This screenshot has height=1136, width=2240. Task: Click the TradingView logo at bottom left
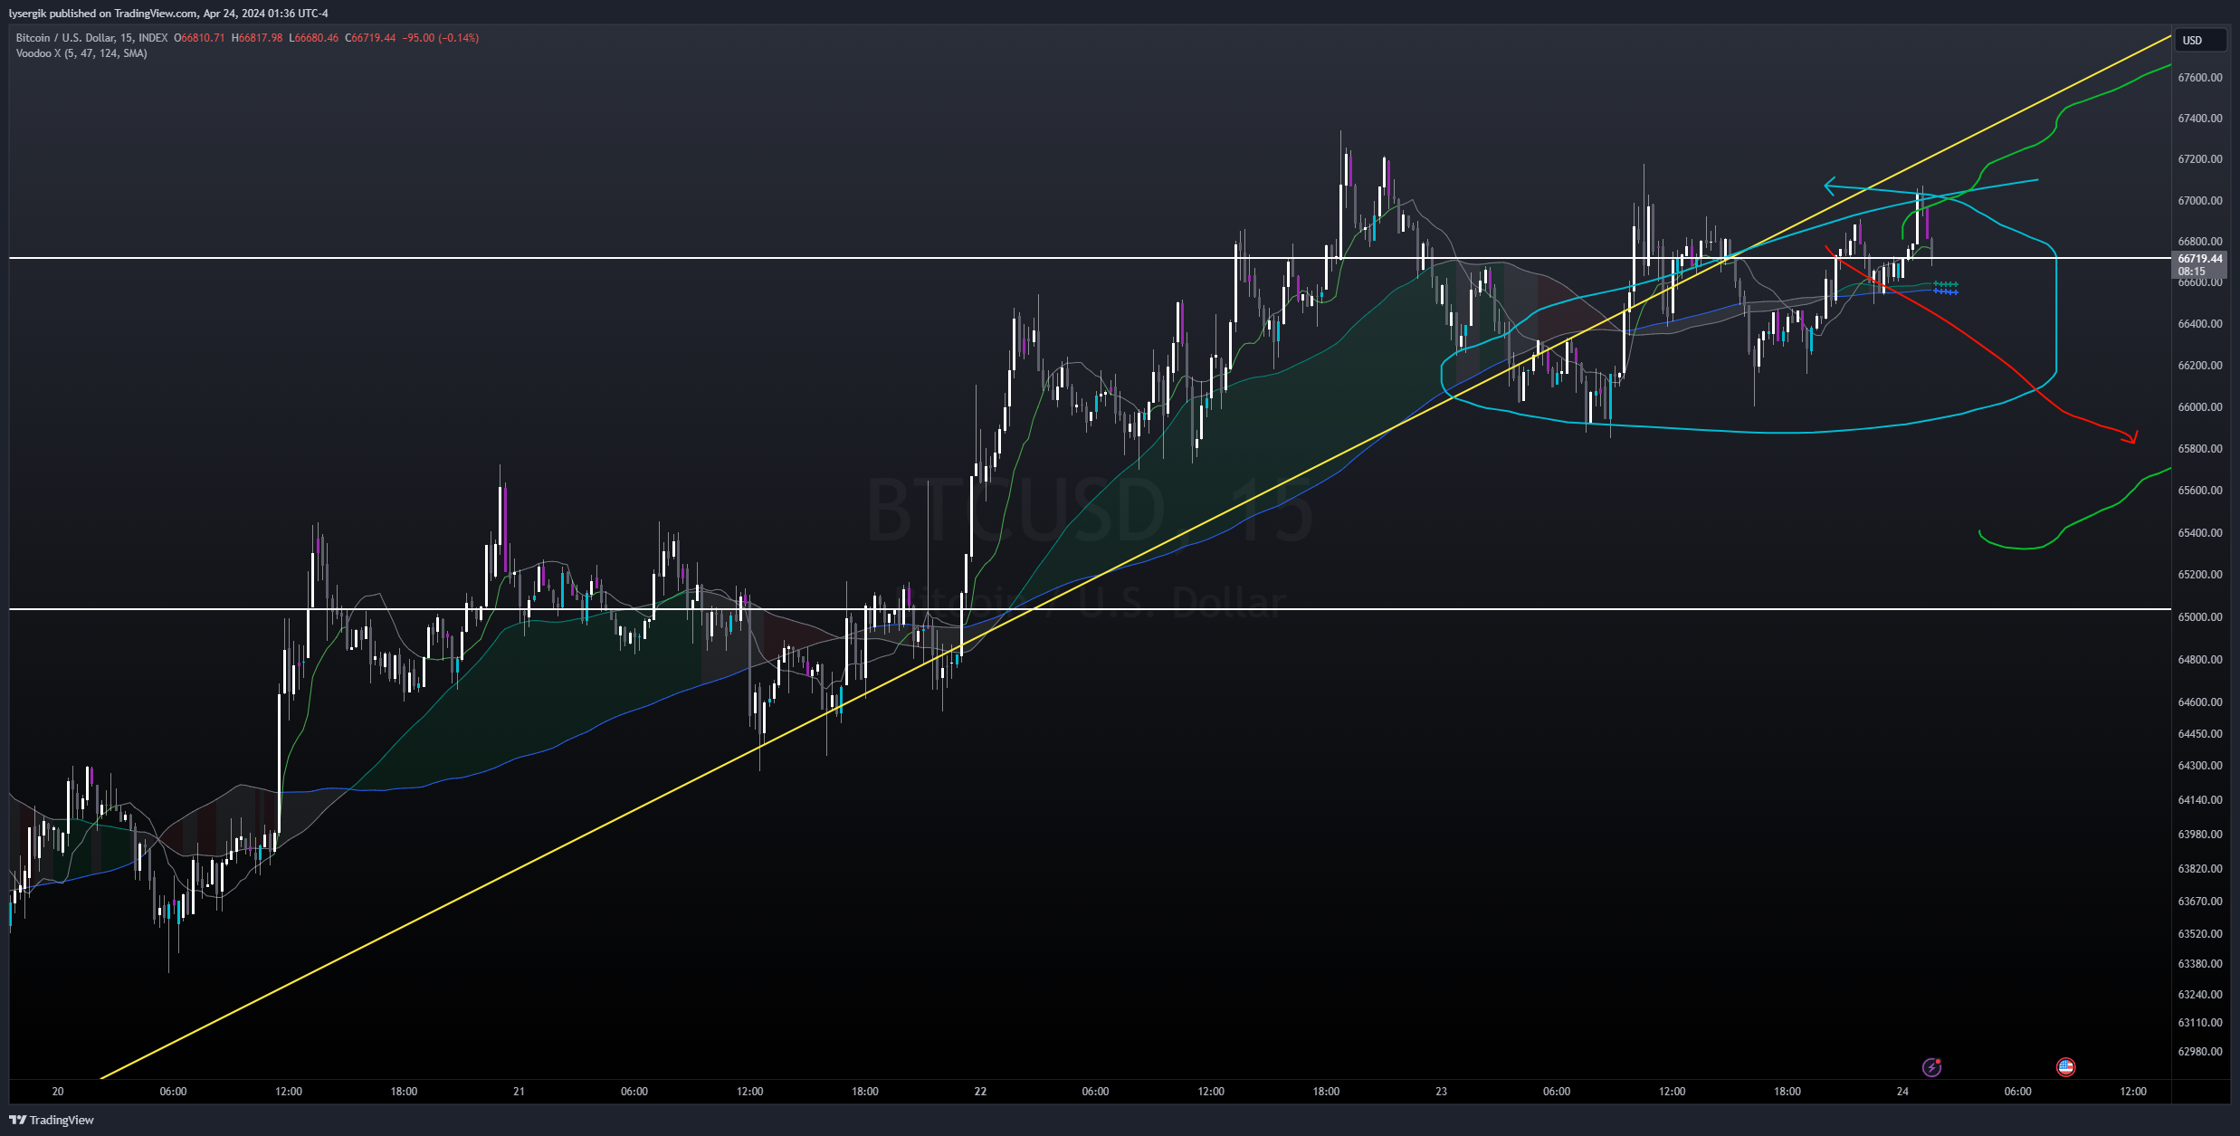tap(52, 1120)
